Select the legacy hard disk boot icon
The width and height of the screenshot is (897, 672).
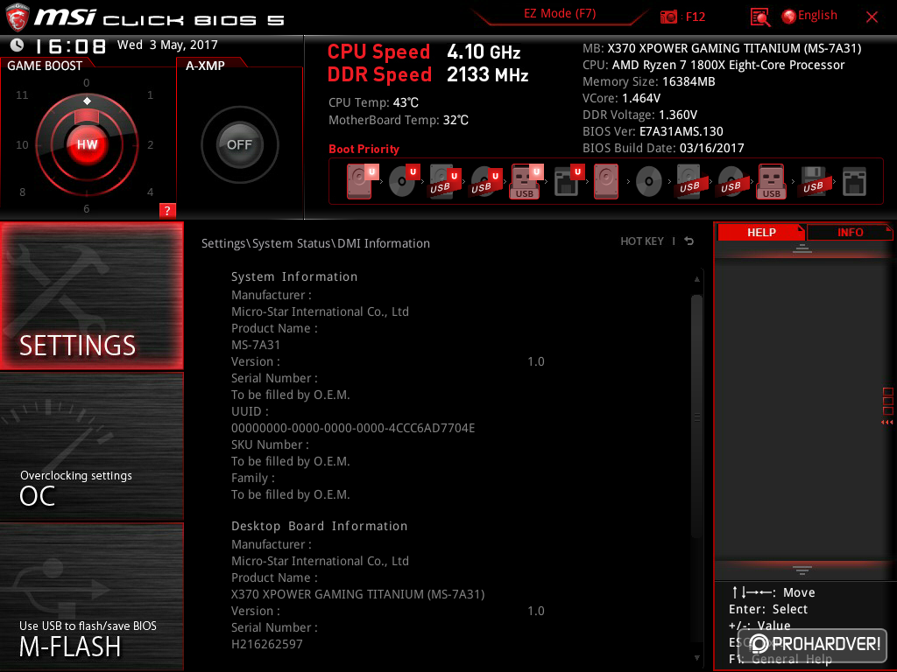tap(606, 182)
